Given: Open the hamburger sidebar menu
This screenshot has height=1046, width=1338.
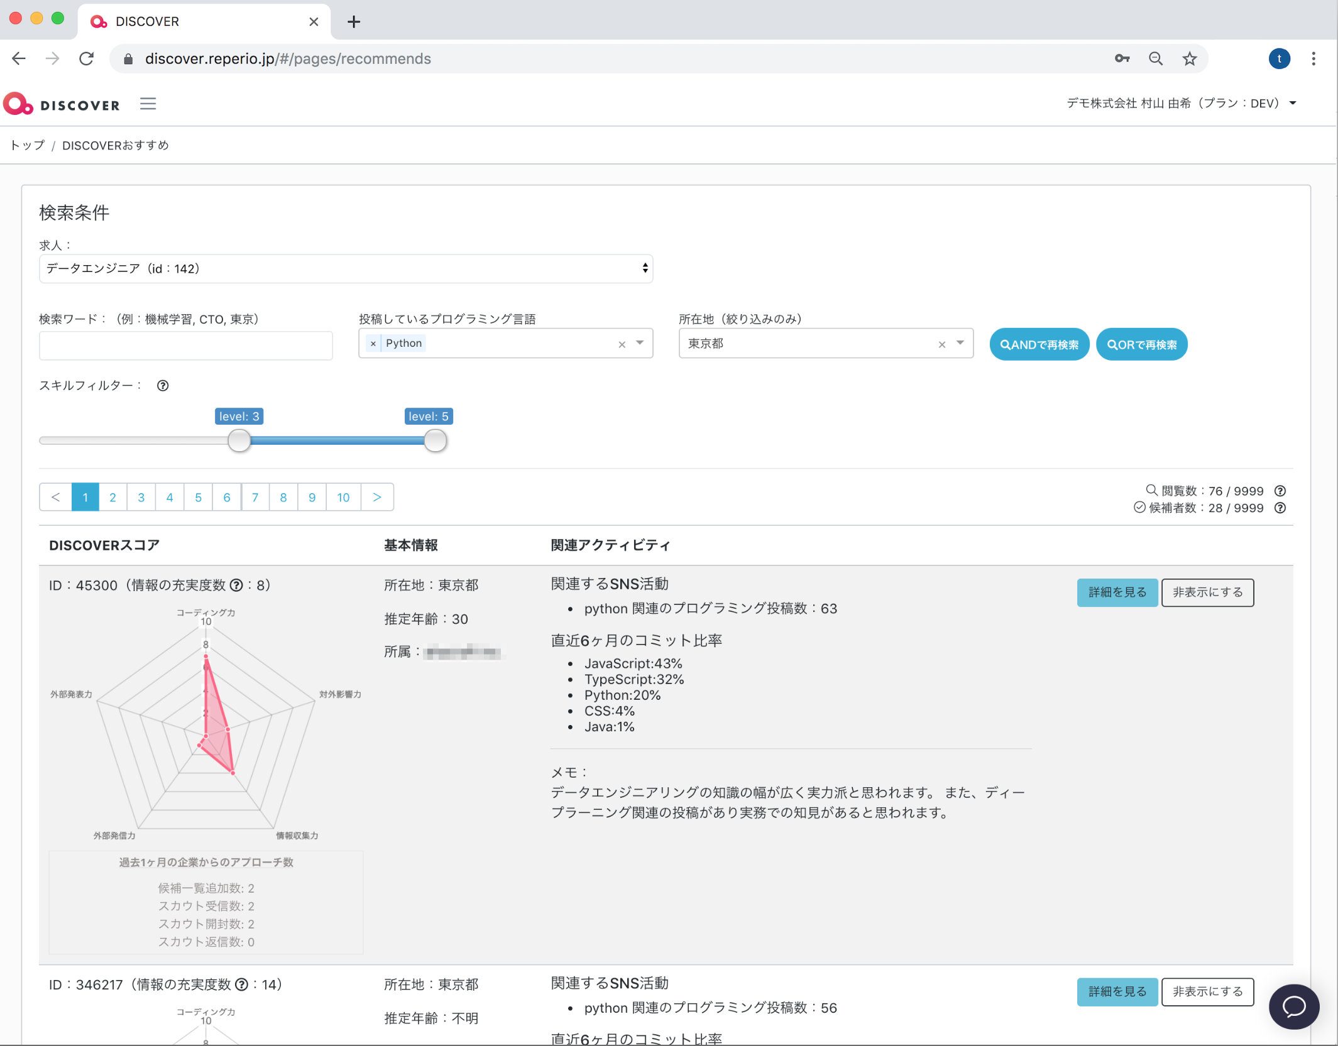Looking at the screenshot, I should point(148,104).
